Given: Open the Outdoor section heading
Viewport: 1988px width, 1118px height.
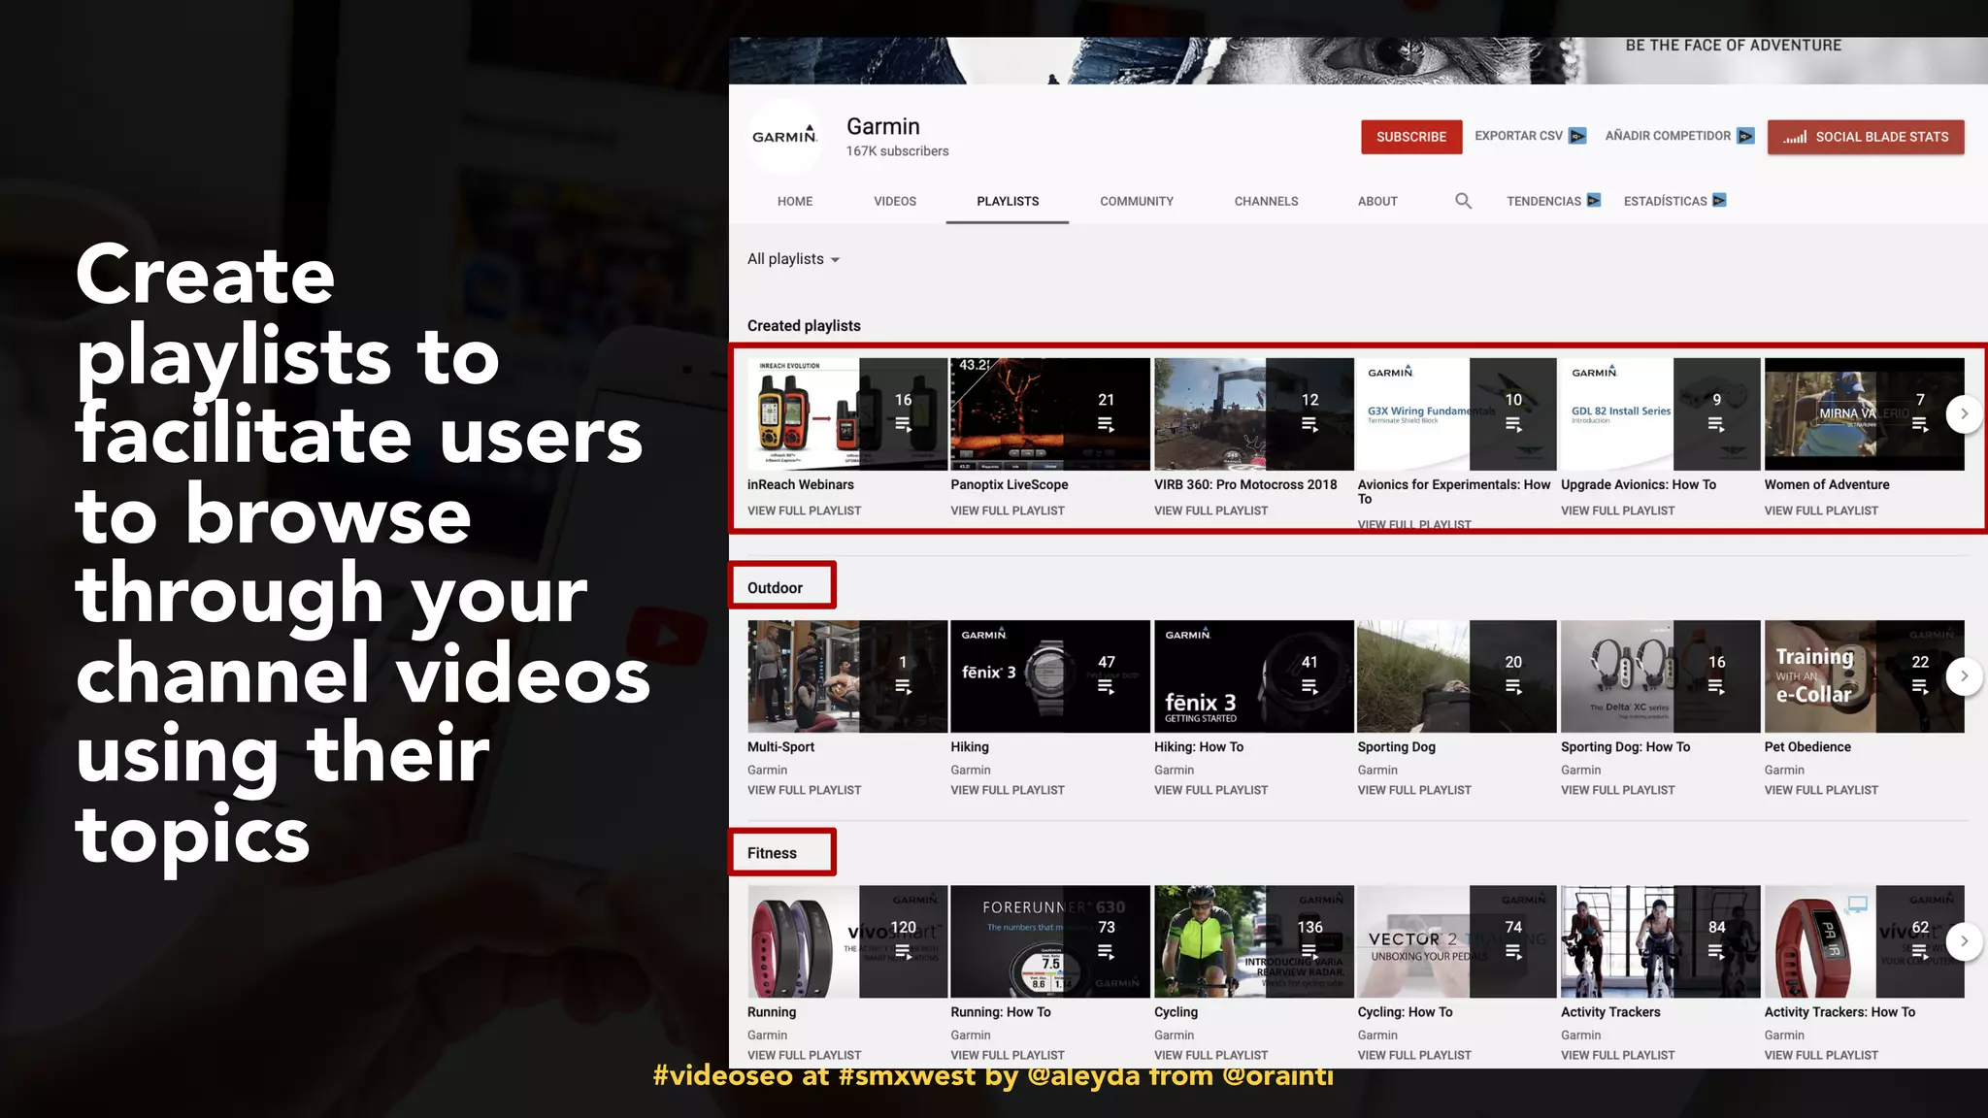Looking at the screenshot, I should click(775, 588).
